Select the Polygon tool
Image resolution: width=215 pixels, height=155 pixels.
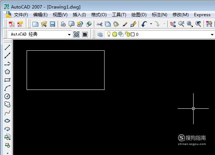[x=7, y=72]
